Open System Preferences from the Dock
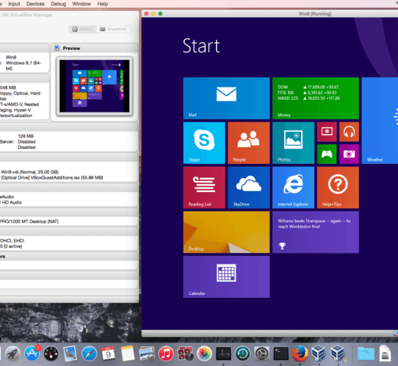Screen dimensions: 398x366 261,354
